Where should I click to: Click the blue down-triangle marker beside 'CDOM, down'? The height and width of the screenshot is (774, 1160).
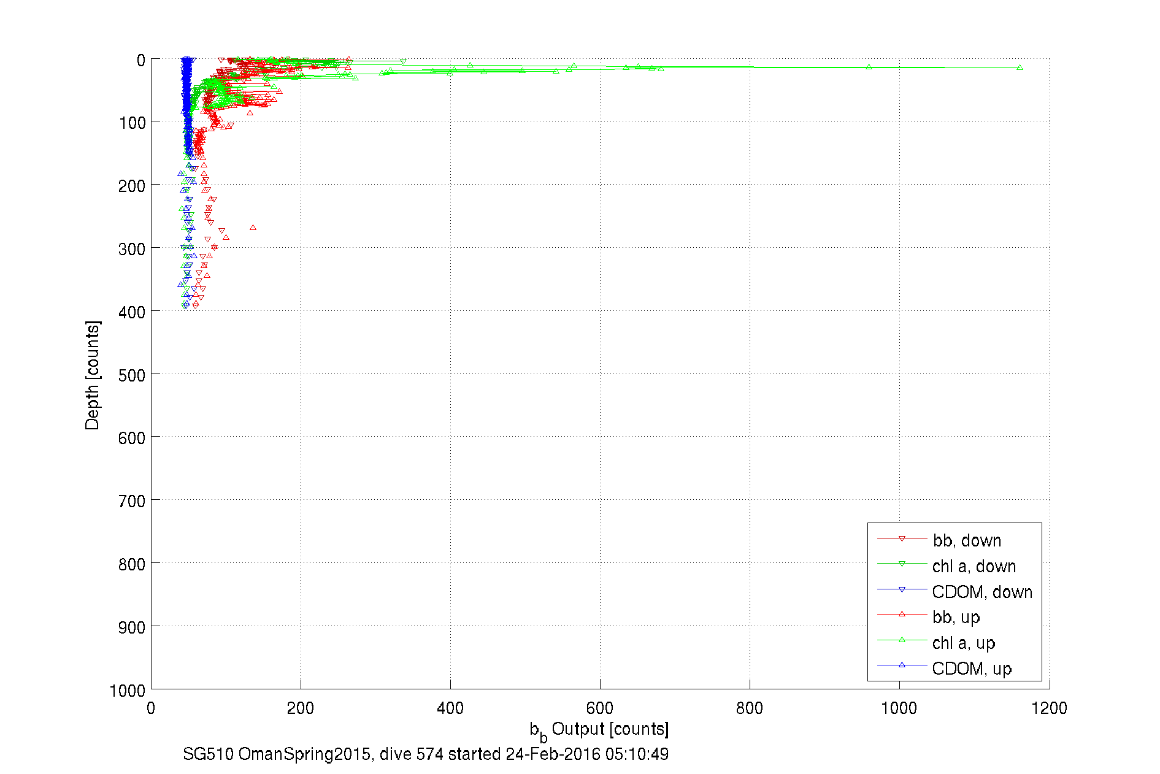click(902, 589)
